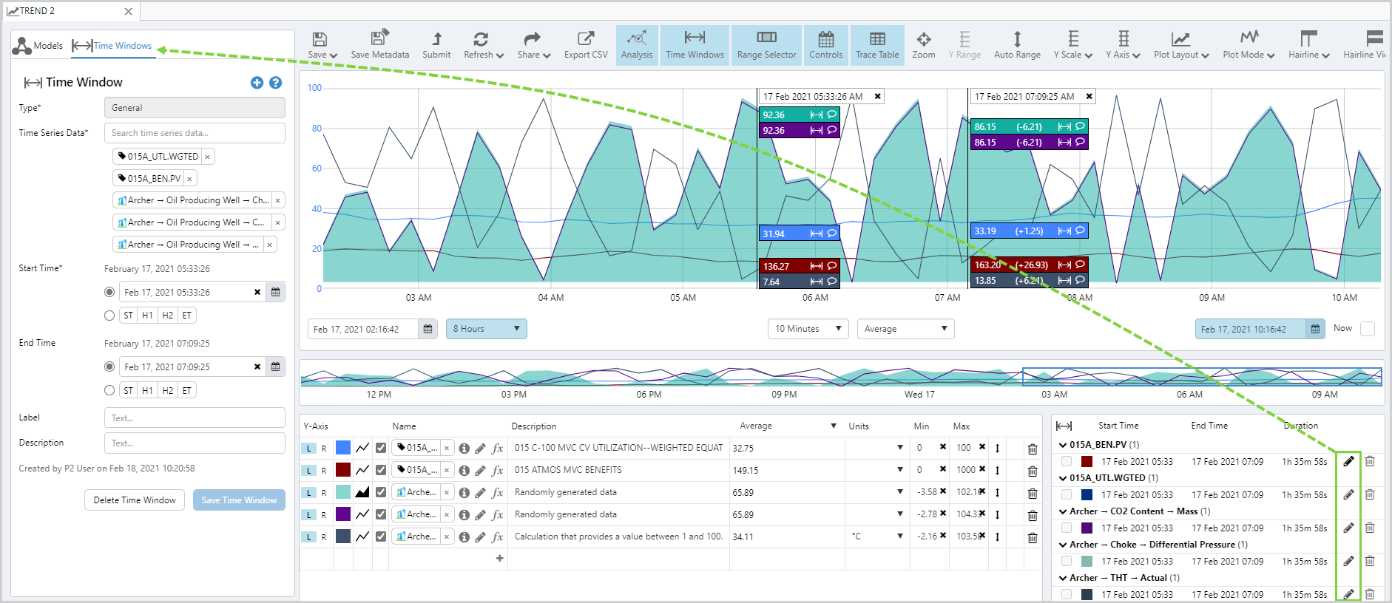Select the End Time ST/H1/H2/ET radio button
Viewport: 1392px width, 603px height.
coord(109,390)
